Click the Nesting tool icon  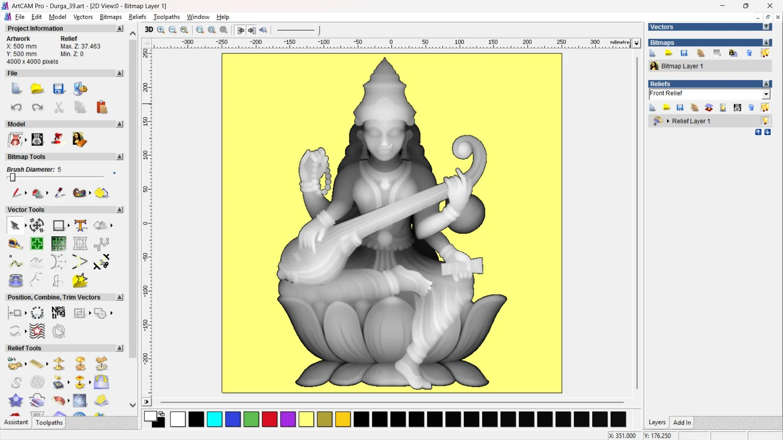tap(58, 312)
